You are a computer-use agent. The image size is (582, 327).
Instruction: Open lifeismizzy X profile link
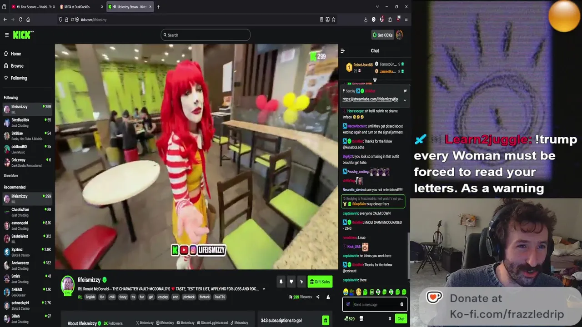145,323
